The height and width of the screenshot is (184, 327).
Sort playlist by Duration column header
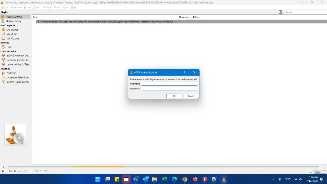point(184,17)
